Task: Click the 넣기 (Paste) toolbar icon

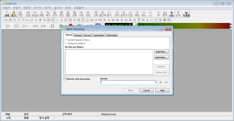Action: (55, 14)
